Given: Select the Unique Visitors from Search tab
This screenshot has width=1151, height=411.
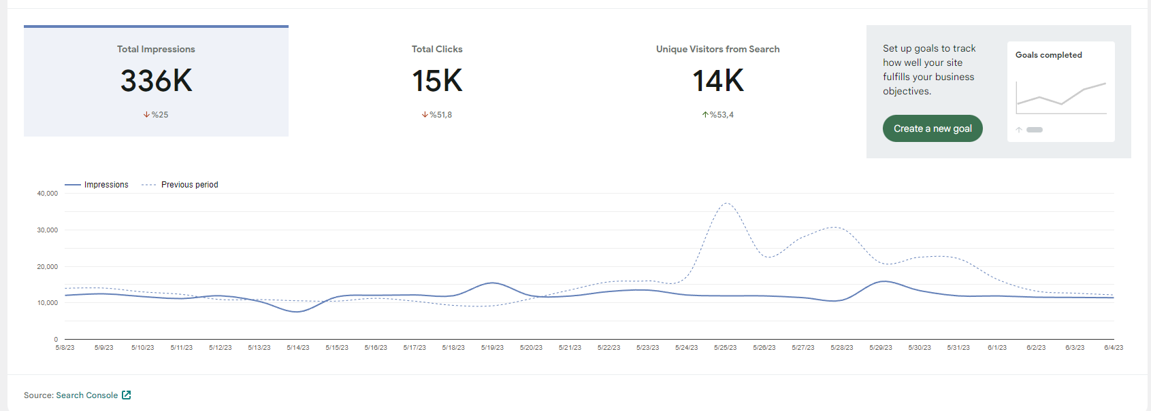Looking at the screenshot, I should 717,81.
